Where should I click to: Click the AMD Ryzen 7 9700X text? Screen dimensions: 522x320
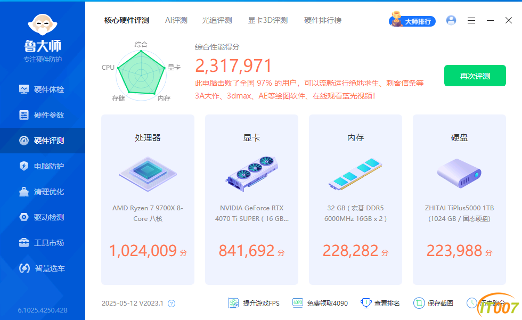point(148,213)
